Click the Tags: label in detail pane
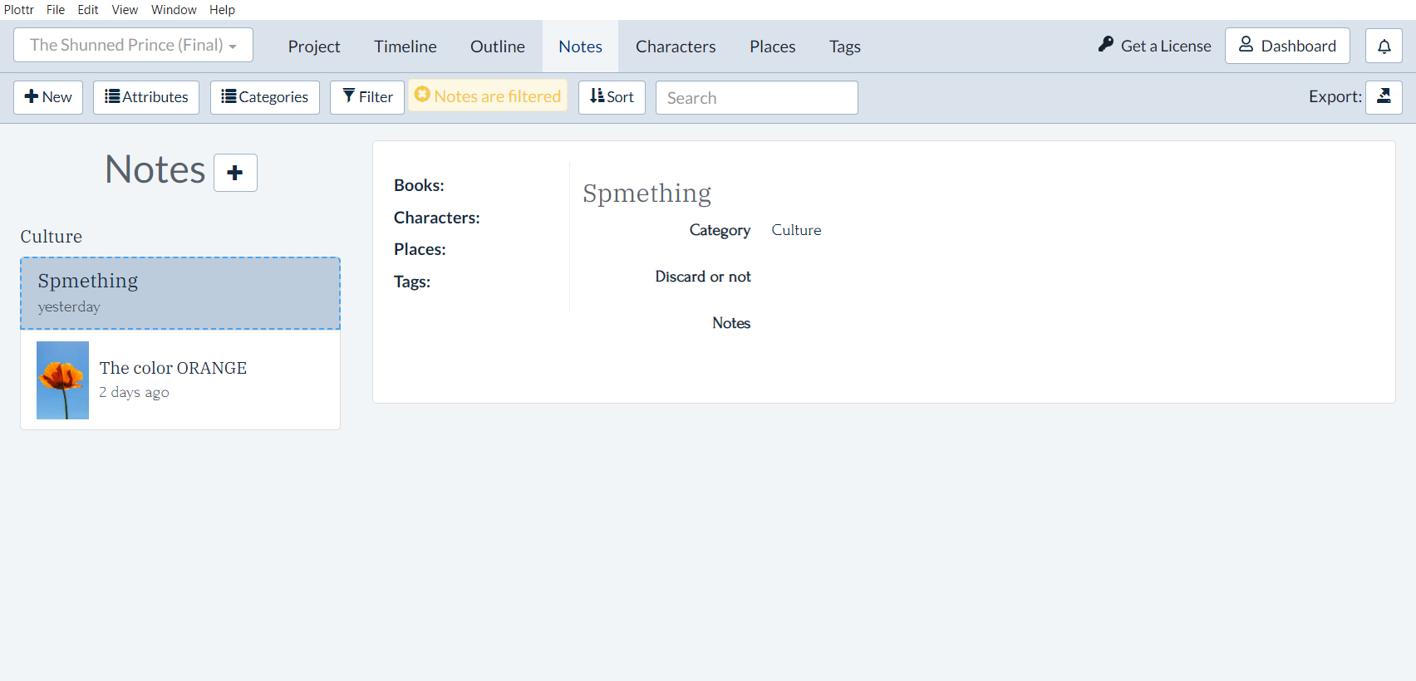 pyautogui.click(x=412, y=282)
